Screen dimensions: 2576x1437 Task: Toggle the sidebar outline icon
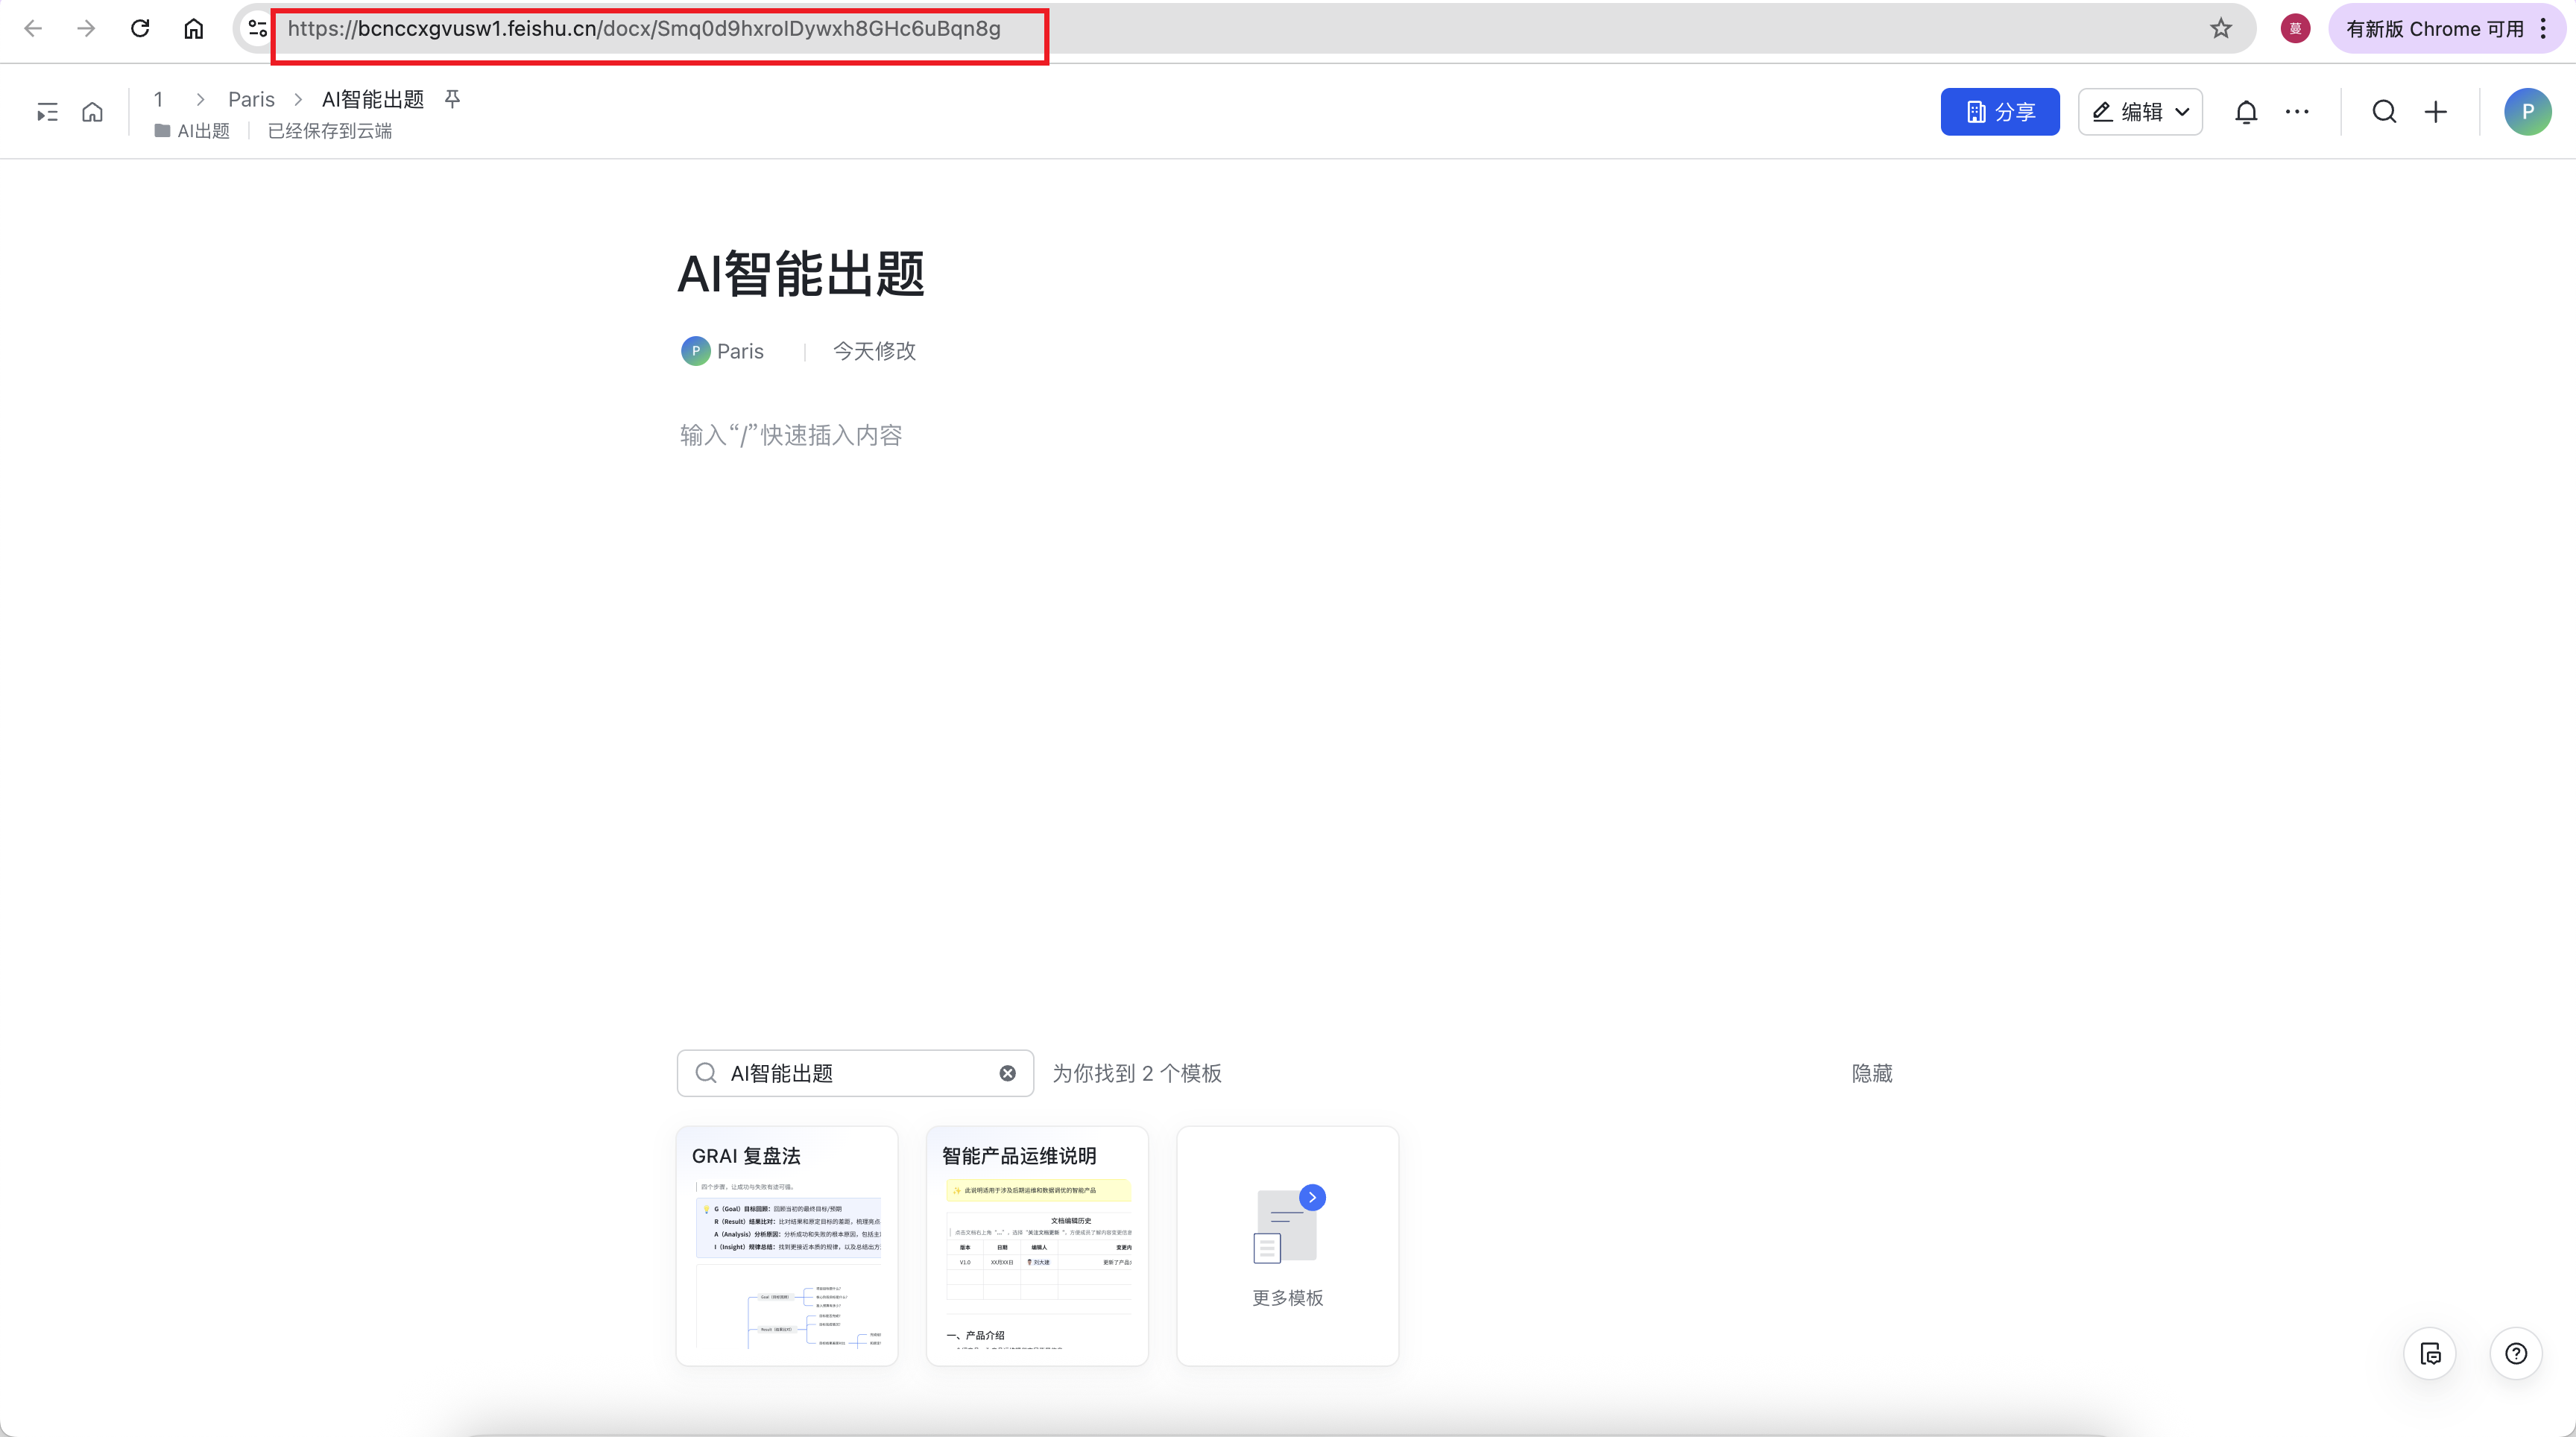47,112
